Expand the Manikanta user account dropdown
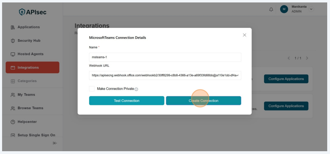The image size is (330, 154). coord(311,9)
